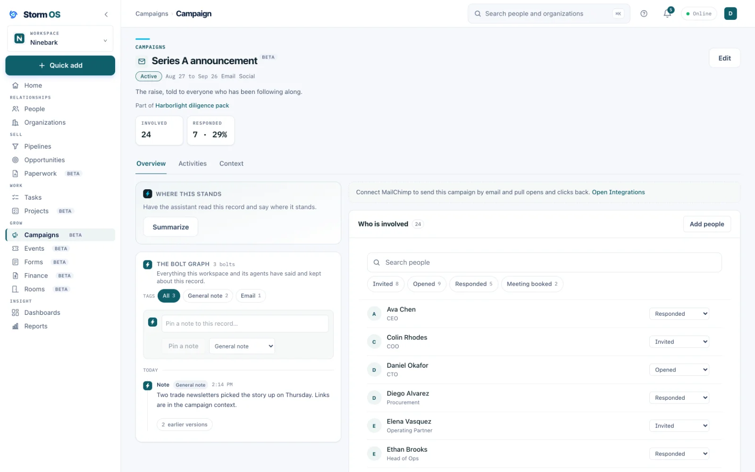755x472 pixels.
Task: Focus the Pin a note to this record field
Action: 245,324
